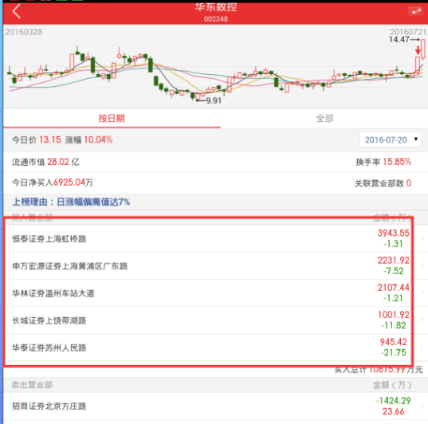Screen dimensions: 428x424
Task: Open chevron beside 恒泰证券上海虹桥路 row
Action: point(422,238)
